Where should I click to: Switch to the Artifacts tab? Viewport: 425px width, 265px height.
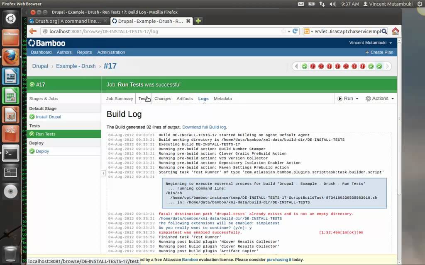pos(185,99)
